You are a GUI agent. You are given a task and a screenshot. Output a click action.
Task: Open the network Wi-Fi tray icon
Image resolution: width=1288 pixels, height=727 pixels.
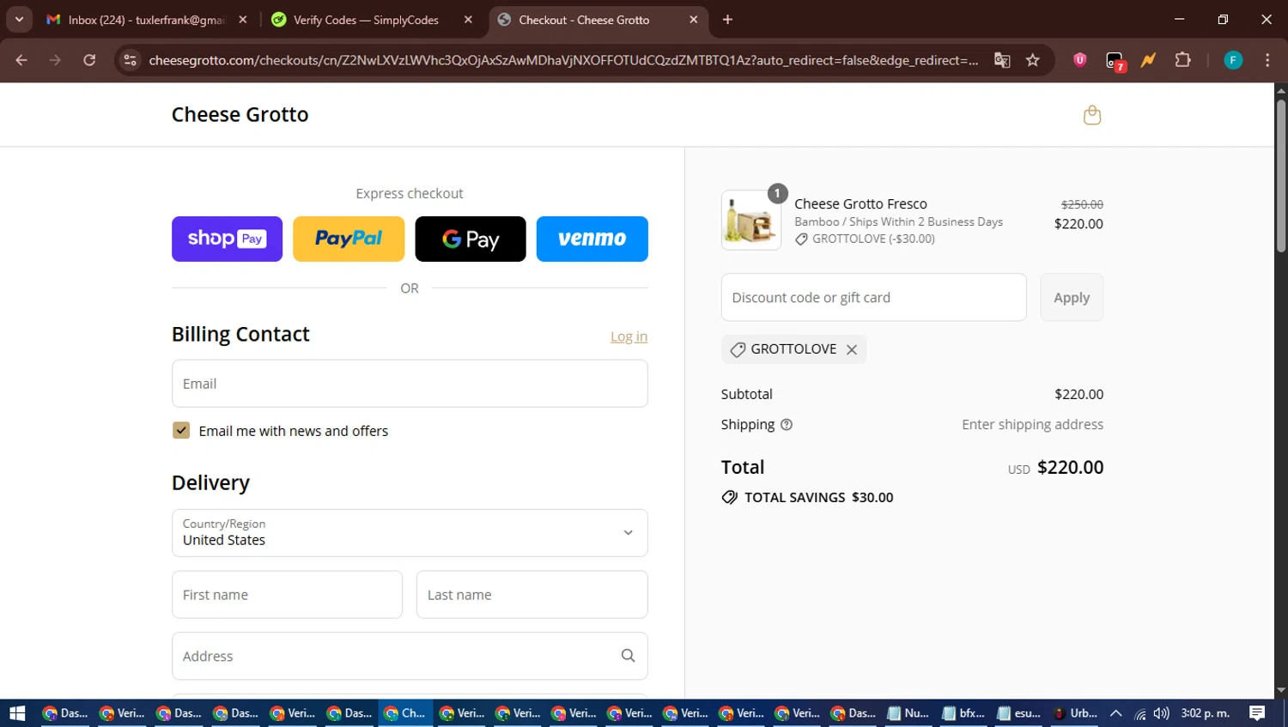[x=1140, y=713]
